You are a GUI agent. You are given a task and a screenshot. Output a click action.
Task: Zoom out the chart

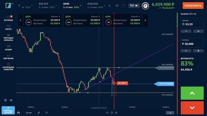click(107, 113)
